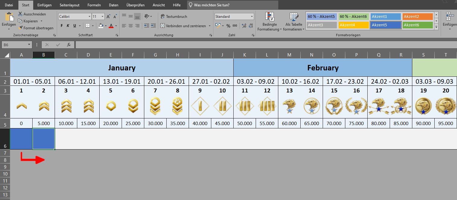
Task: Expand the fill color dropdown arrow
Action: pyautogui.click(x=106, y=26)
